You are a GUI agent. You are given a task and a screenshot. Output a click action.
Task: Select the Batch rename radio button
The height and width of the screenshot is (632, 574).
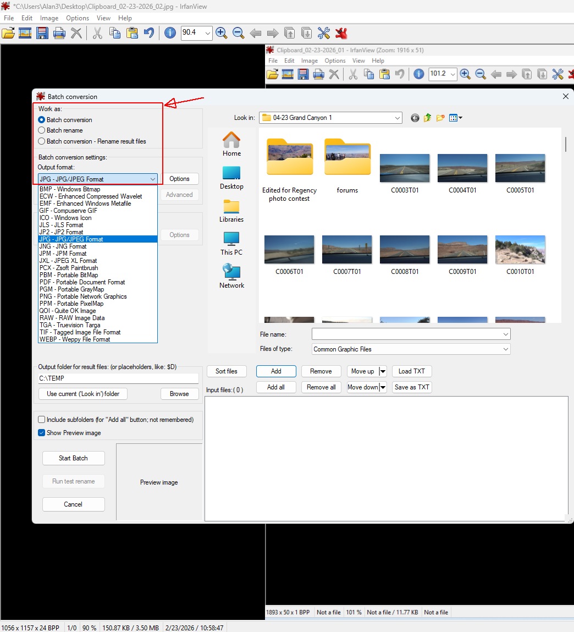coord(42,130)
